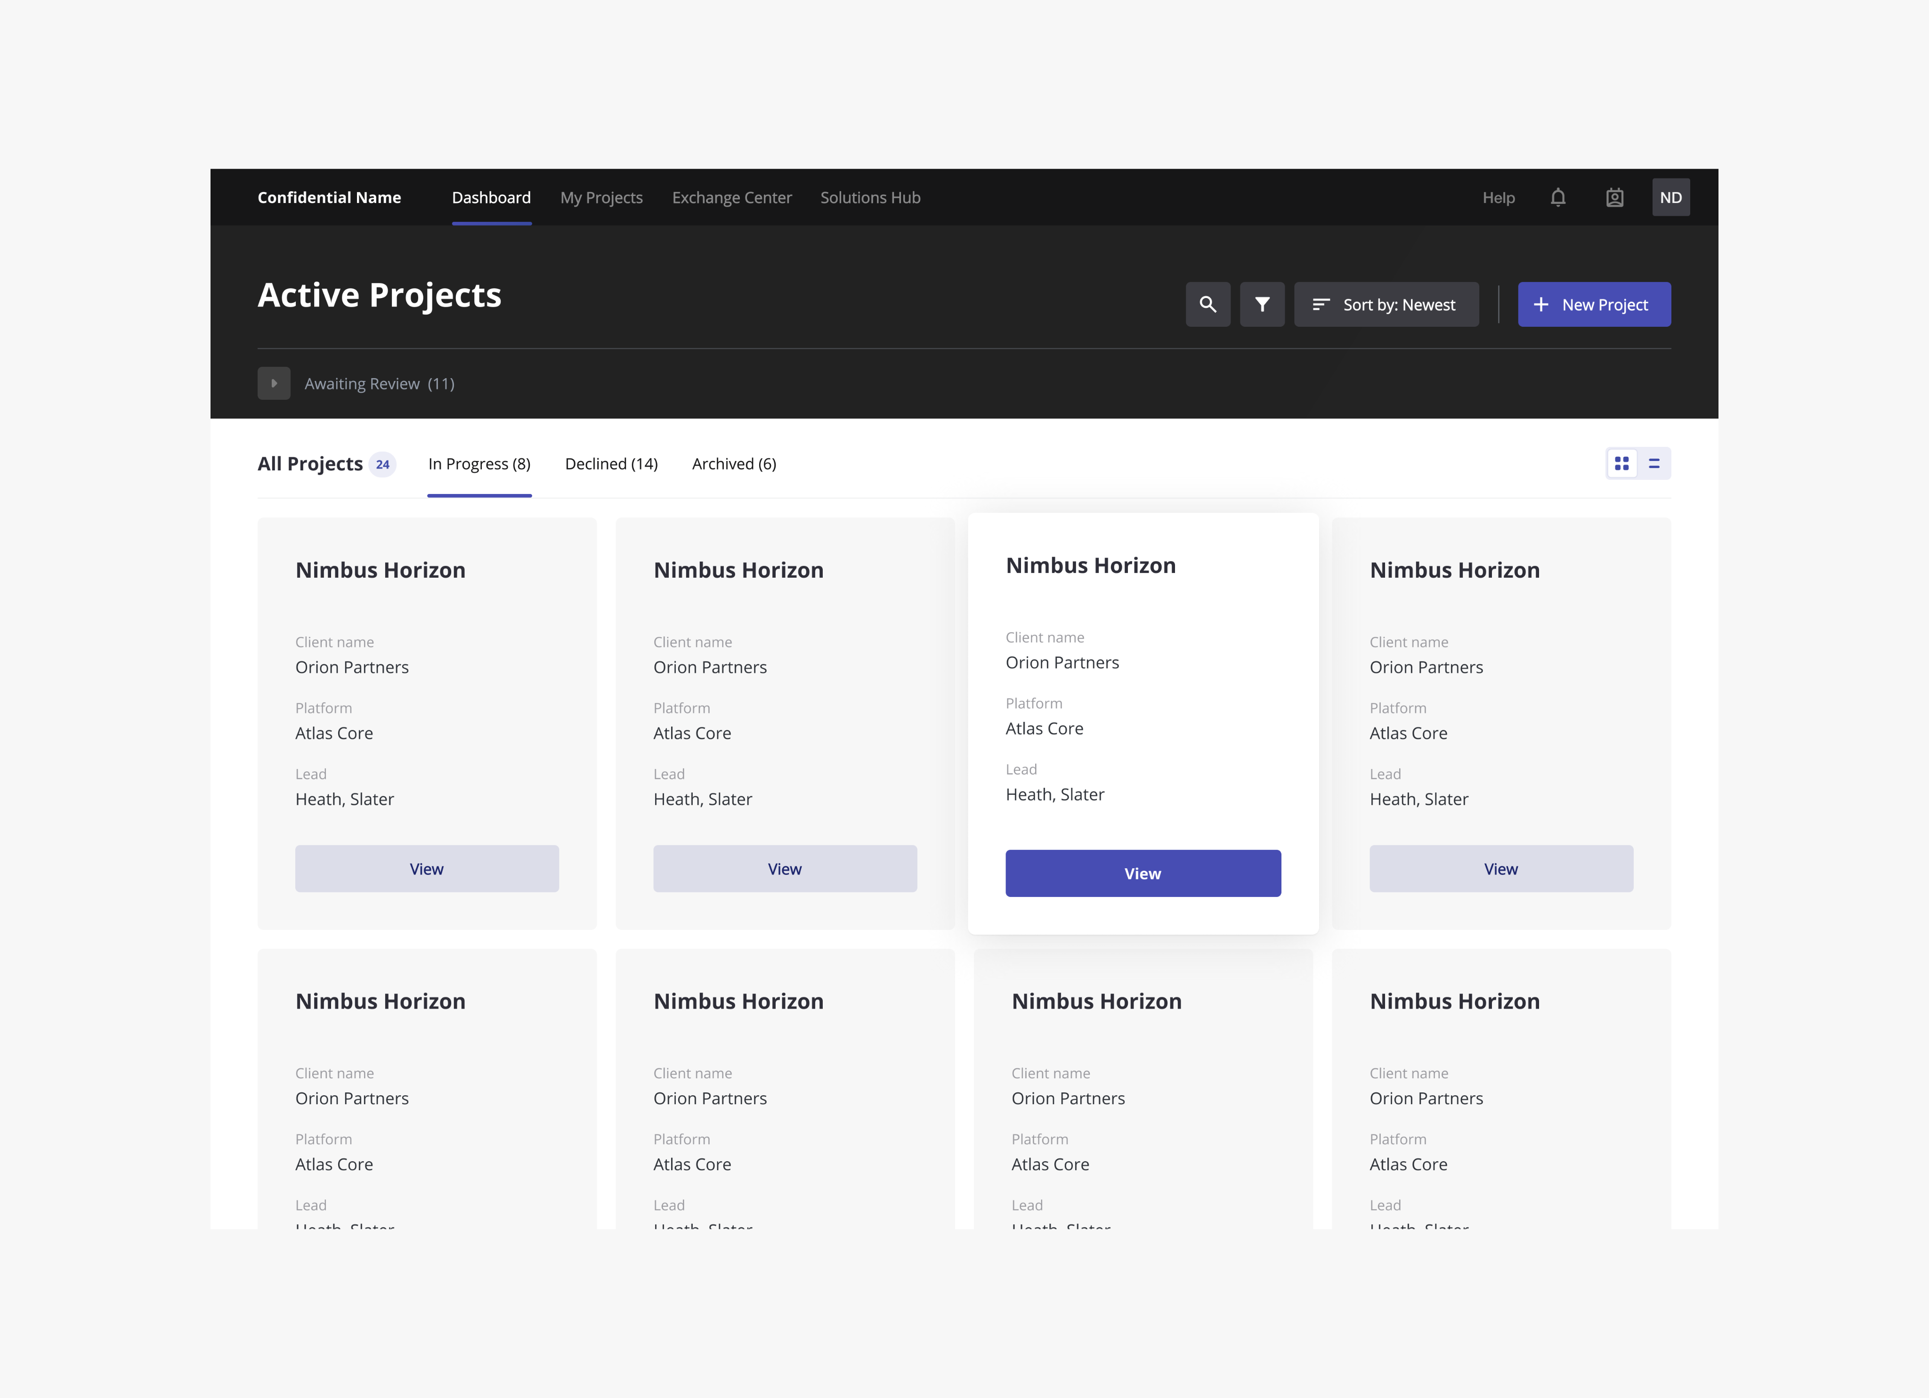This screenshot has height=1398, width=1929.
Task: Go to the Dashboard nav item
Action: (492, 197)
